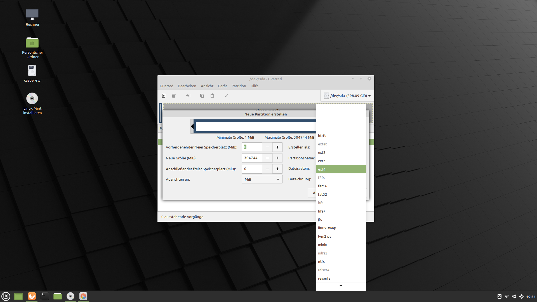Image resolution: width=537 pixels, height=302 pixels.
Task: Click the apply operations checkmark icon
Action: pyautogui.click(x=226, y=96)
